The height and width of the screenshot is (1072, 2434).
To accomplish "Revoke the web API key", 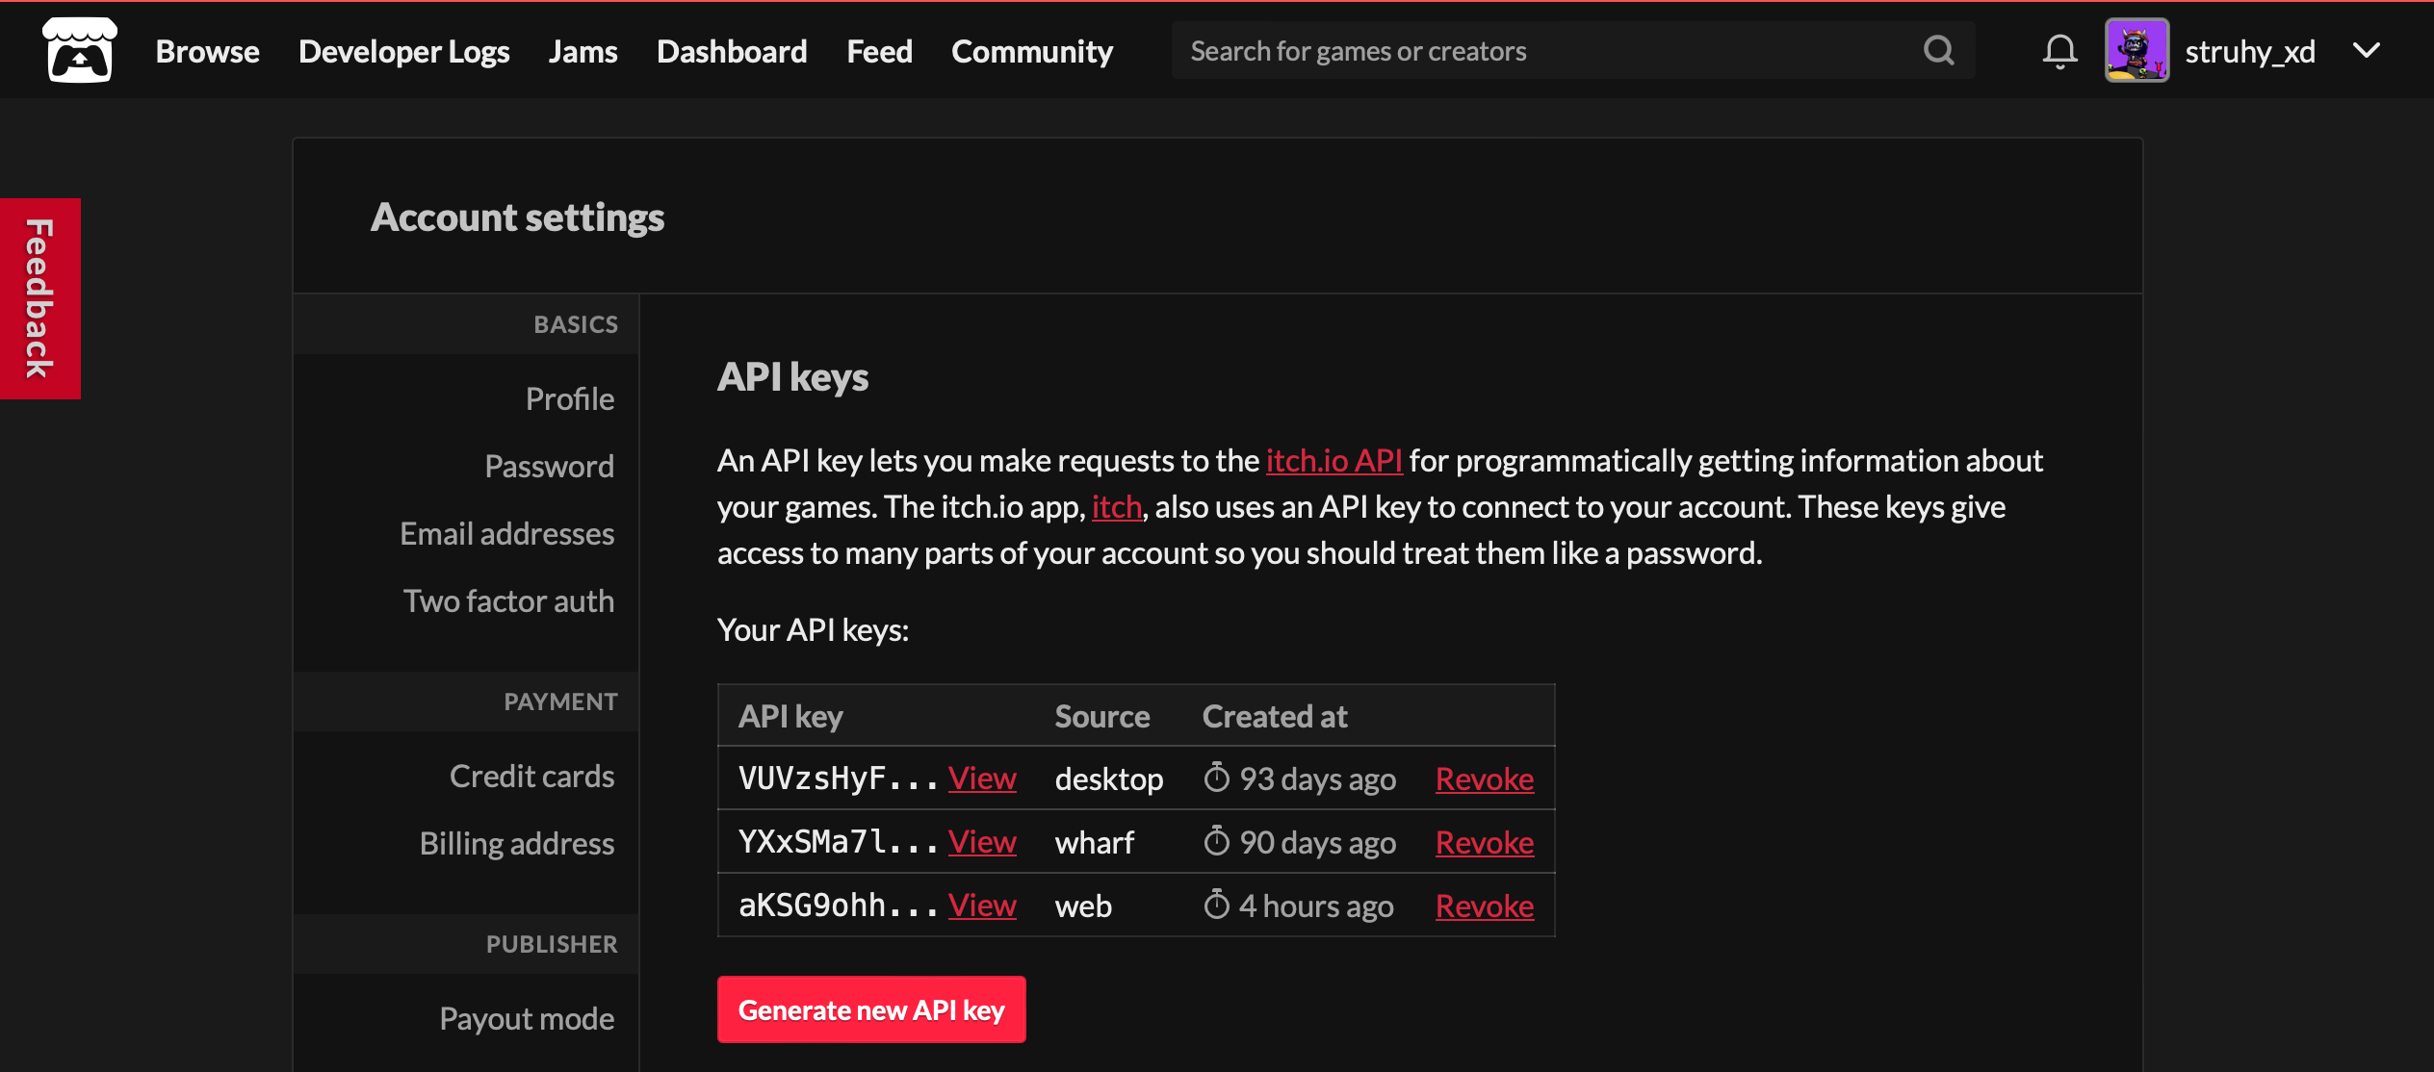I will pos(1485,906).
